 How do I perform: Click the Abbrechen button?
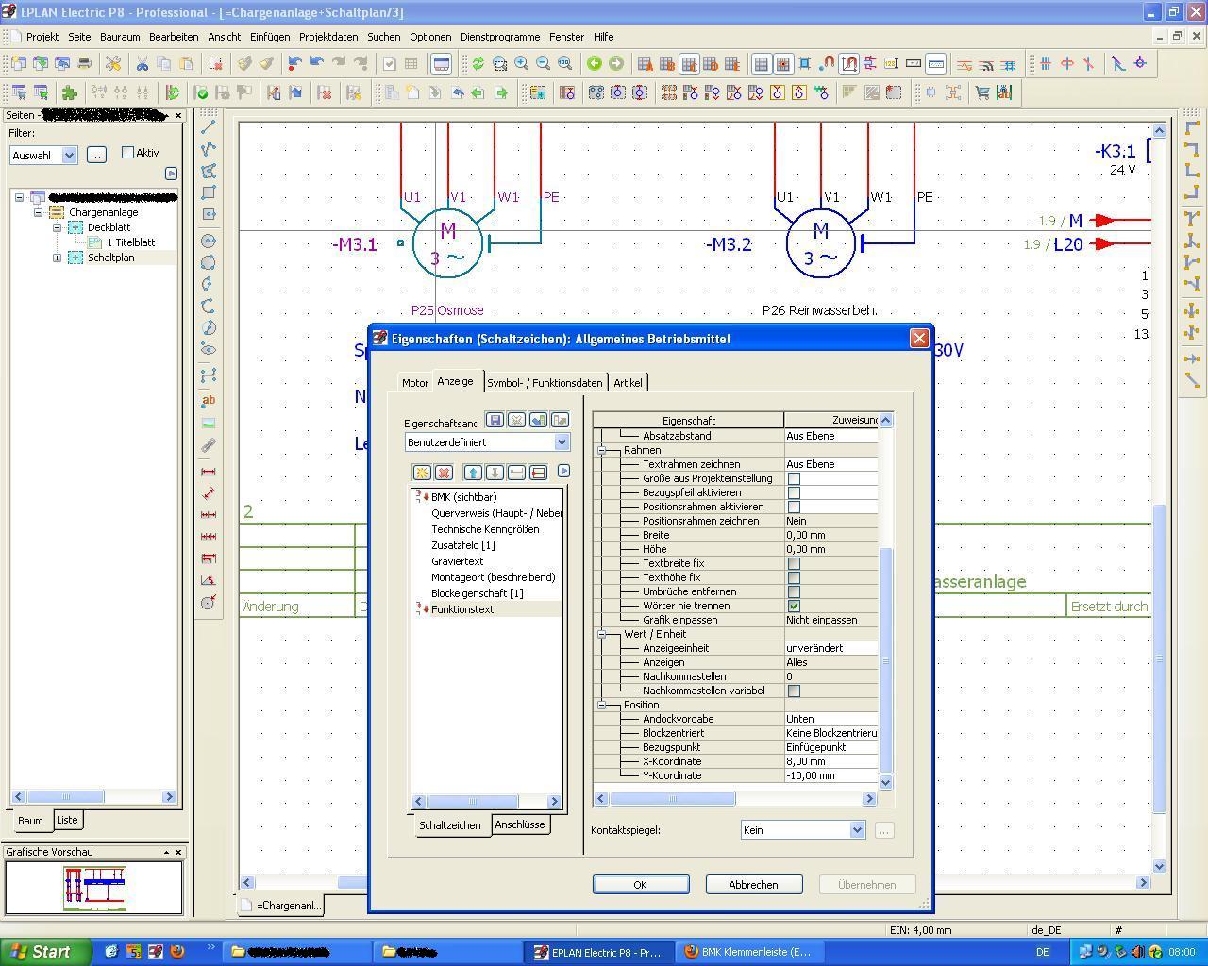[753, 885]
